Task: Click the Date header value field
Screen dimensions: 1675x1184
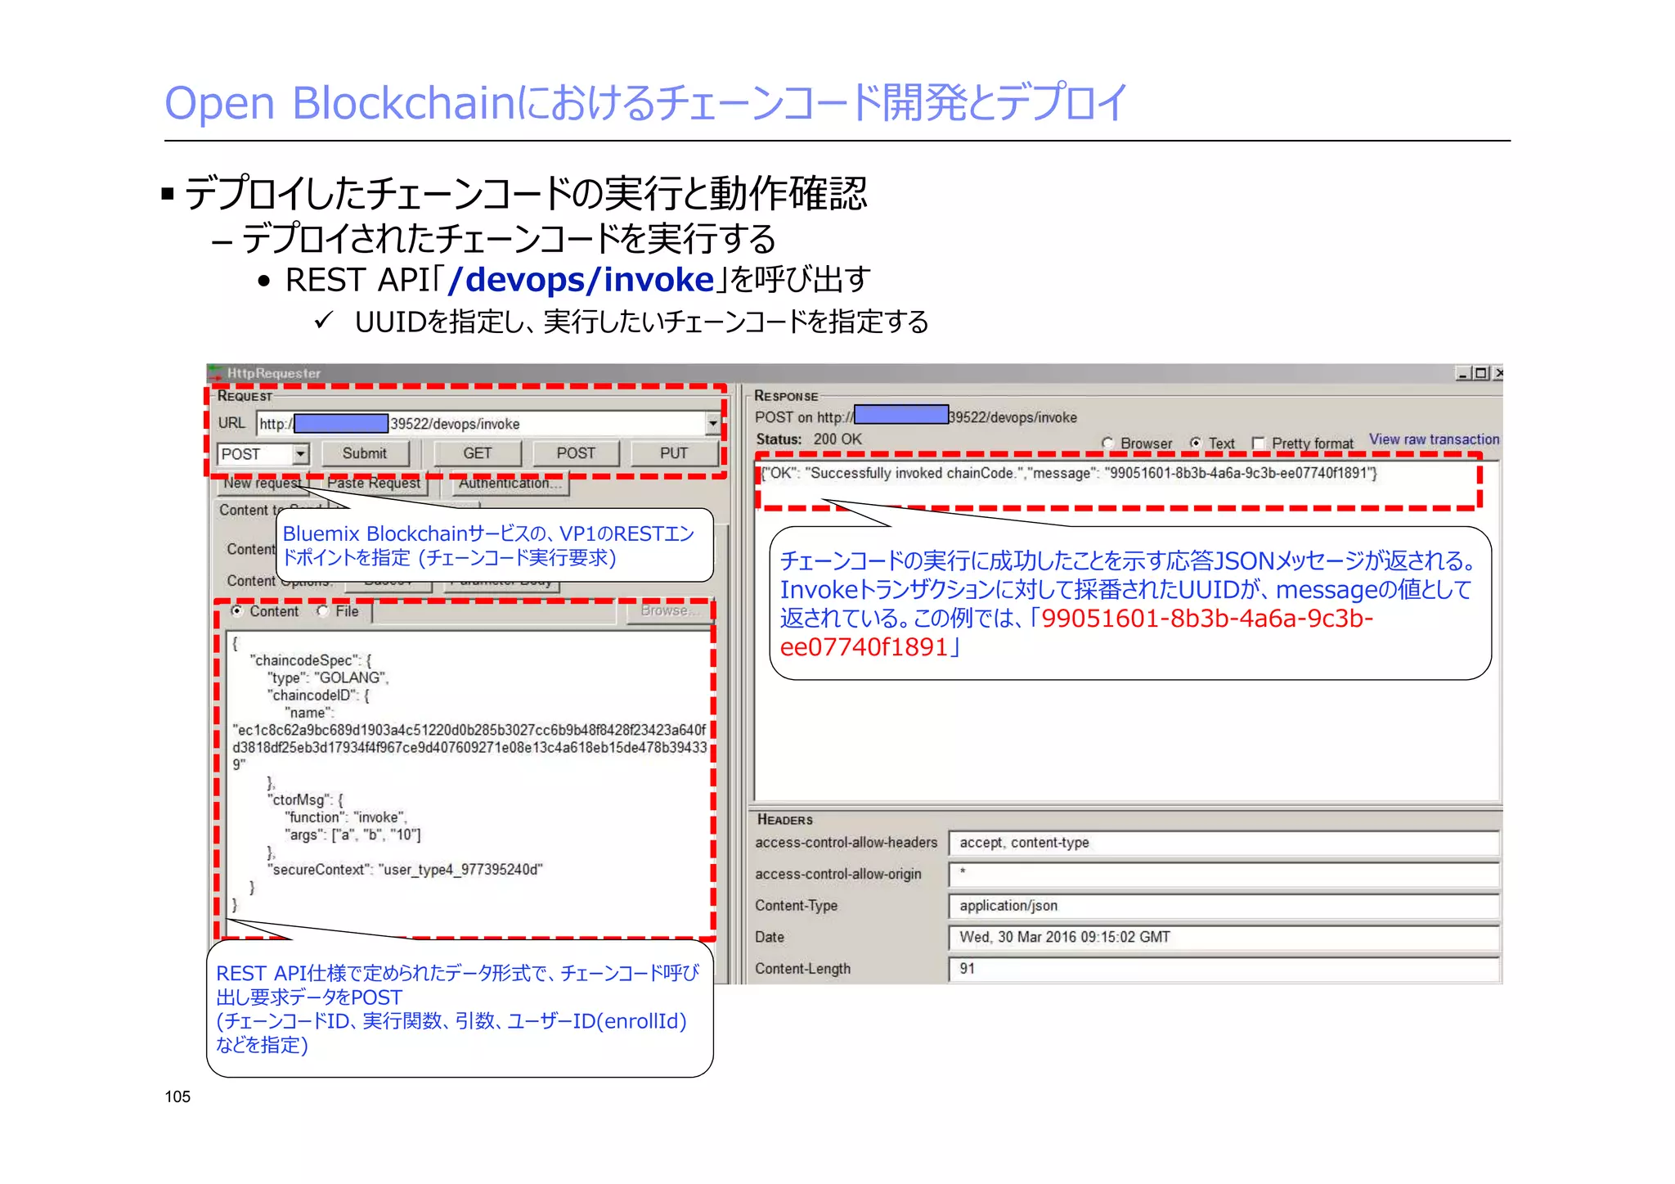Action: point(1224,938)
